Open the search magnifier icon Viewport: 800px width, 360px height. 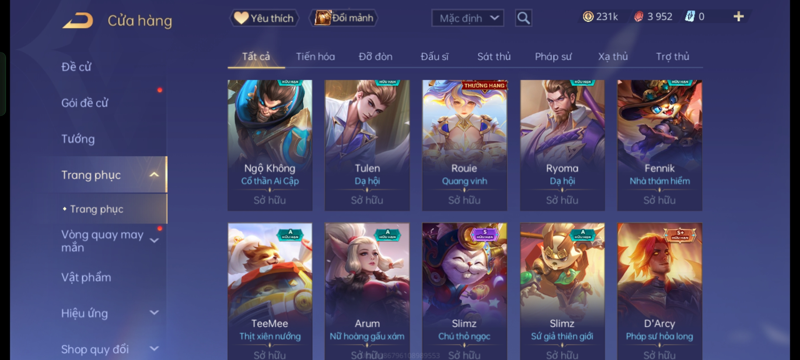click(523, 18)
